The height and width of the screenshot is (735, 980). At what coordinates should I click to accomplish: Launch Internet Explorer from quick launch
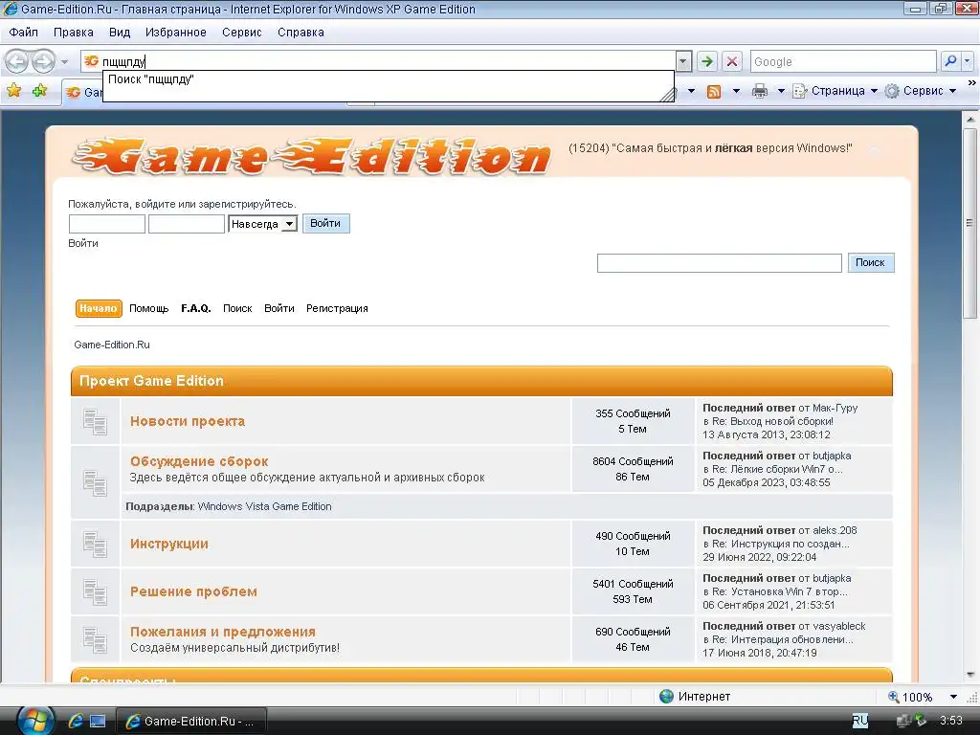pyautogui.click(x=76, y=721)
